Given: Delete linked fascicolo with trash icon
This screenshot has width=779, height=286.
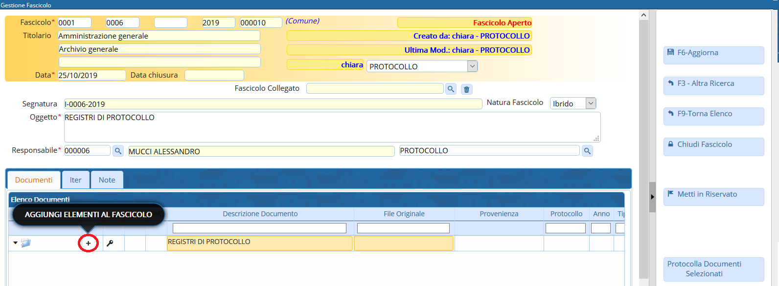Looking at the screenshot, I should tap(466, 89).
